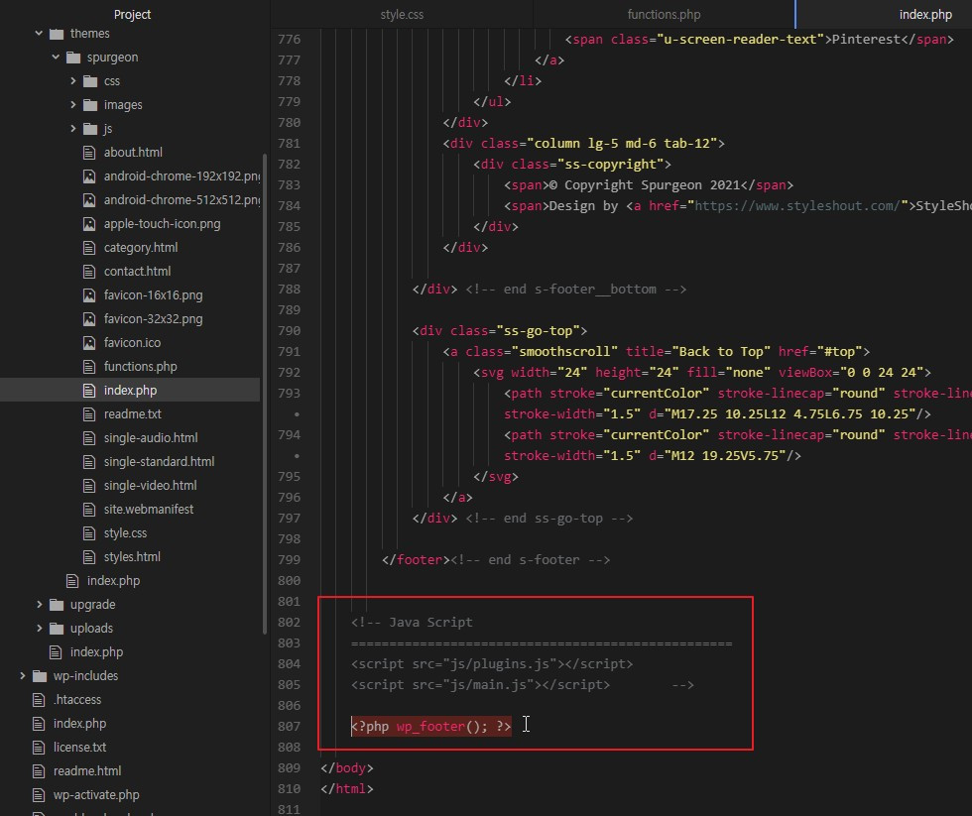This screenshot has width=972, height=816.
Task: Expand the uploads folder chevron
Action: click(x=39, y=628)
